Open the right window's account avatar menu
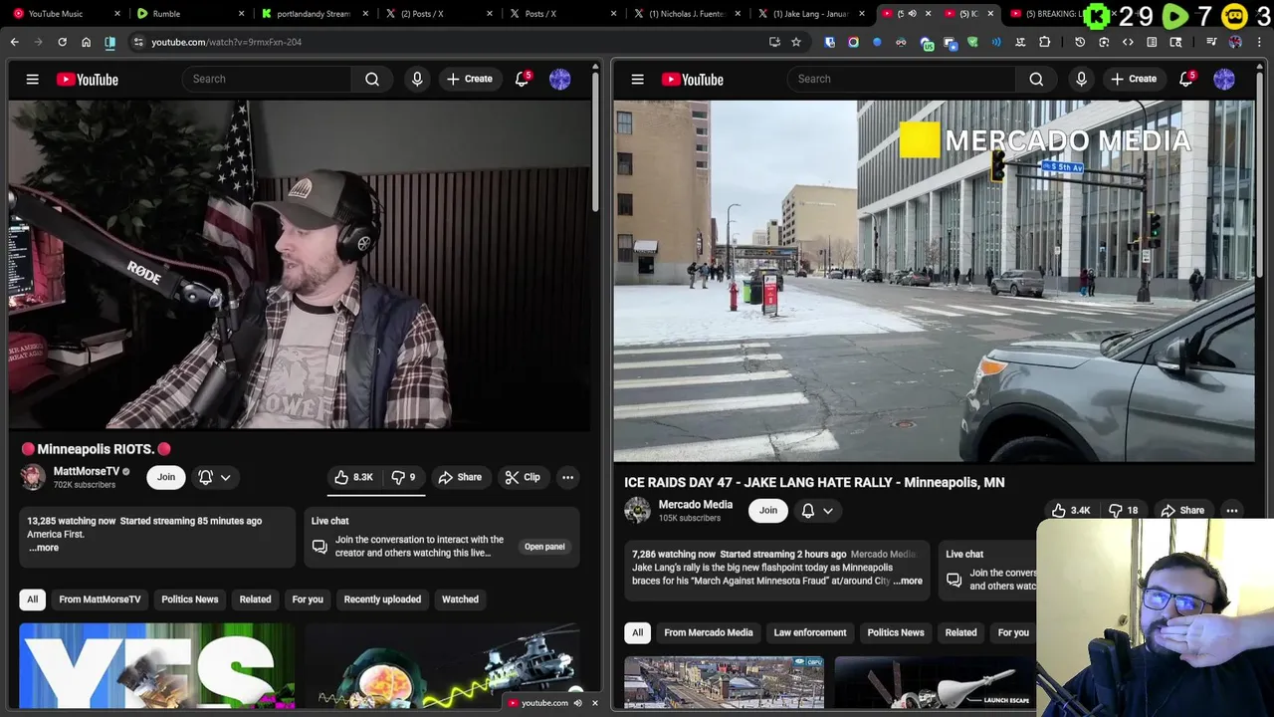The image size is (1274, 717). point(1224,80)
